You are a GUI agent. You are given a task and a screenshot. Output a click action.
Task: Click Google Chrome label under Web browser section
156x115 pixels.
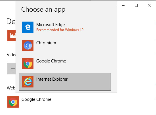tap(36, 99)
